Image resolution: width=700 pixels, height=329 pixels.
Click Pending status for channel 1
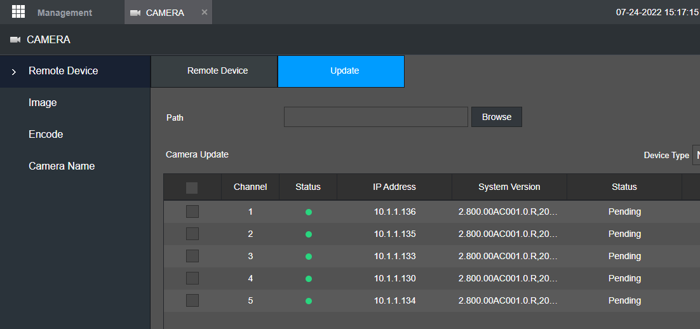[624, 211]
